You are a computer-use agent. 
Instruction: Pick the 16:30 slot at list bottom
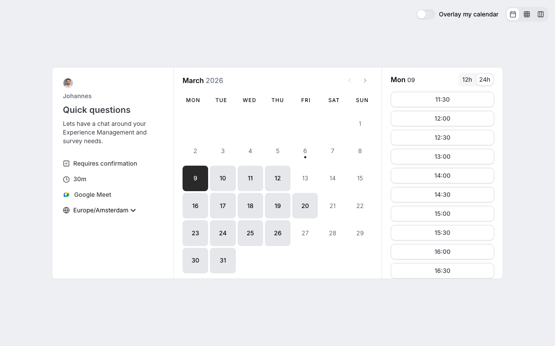[442, 271]
